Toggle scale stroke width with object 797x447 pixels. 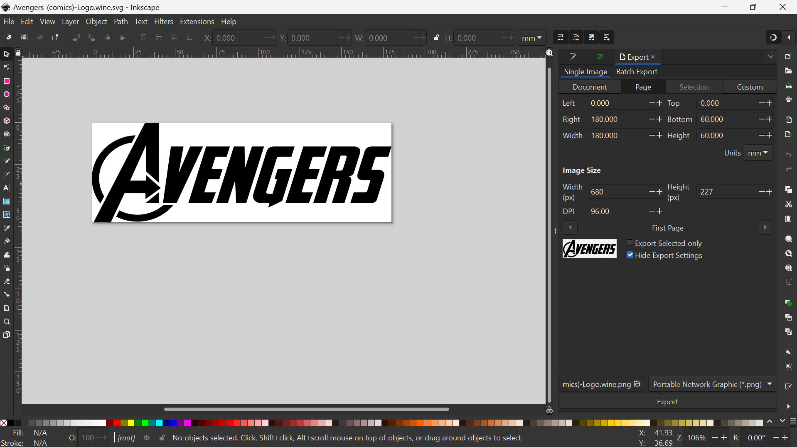(561, 37)
